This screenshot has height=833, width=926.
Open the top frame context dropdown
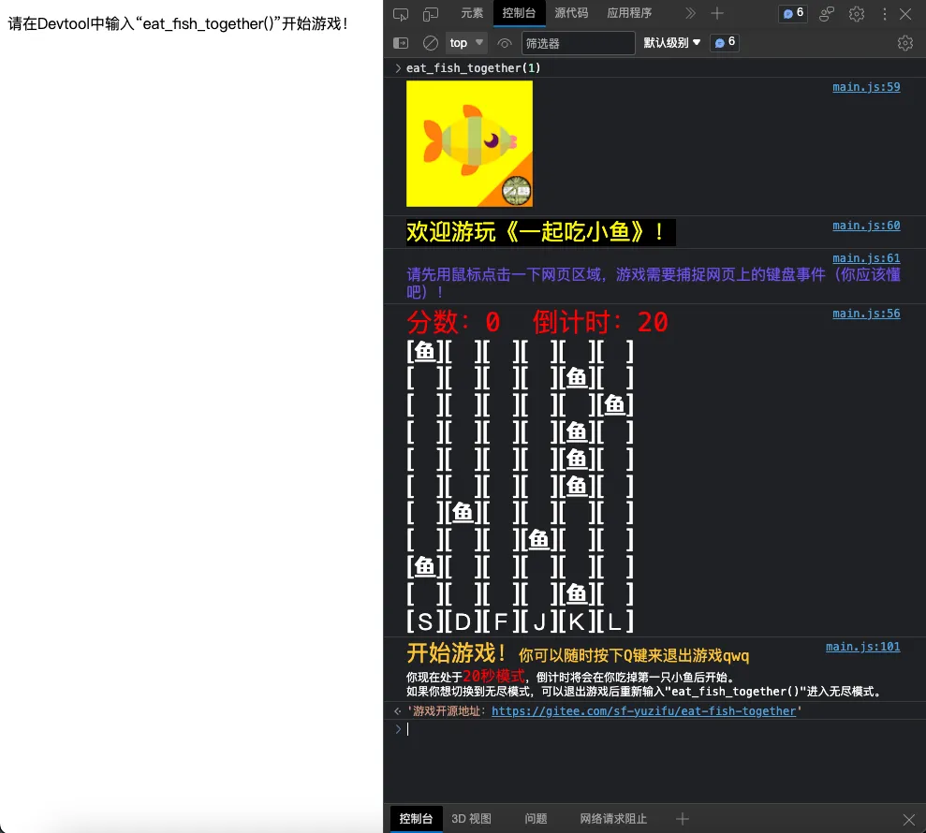pos(465,43)
